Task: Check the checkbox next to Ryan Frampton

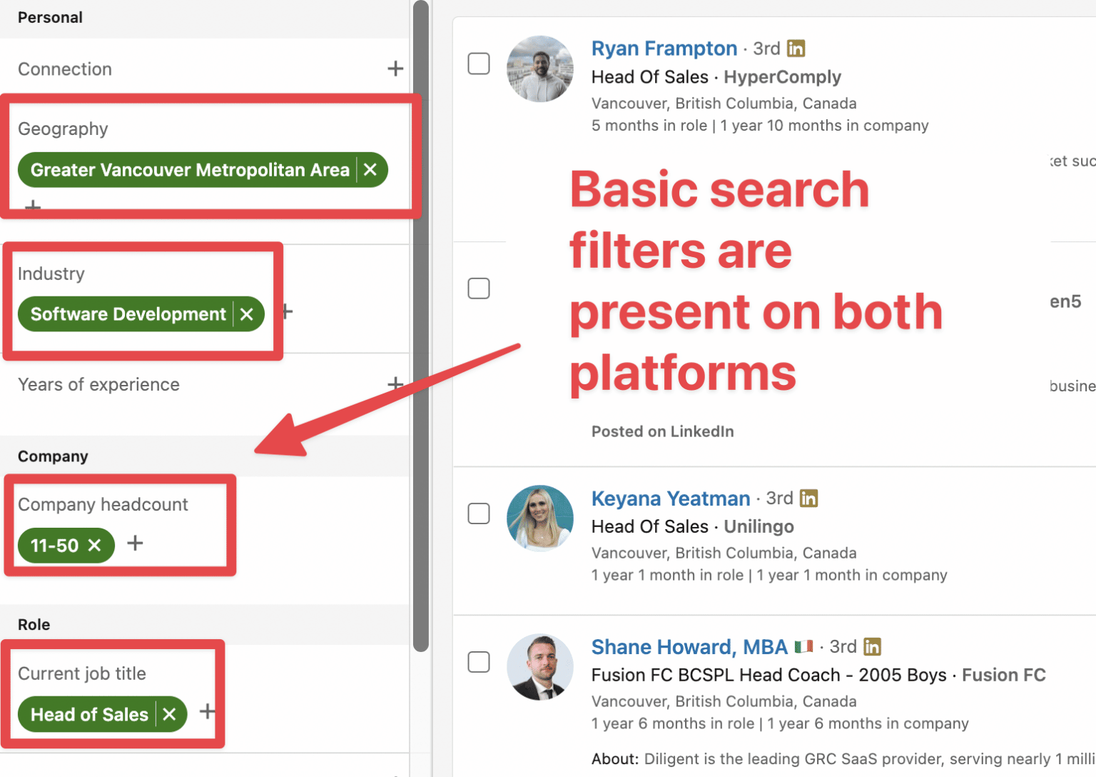Action: tap(479, 64)
